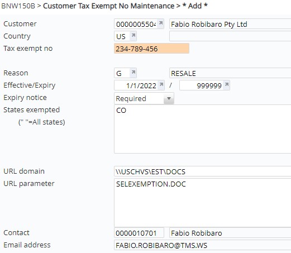Open the Expiry date lookup arrow icon
Image resolution: width=291 pixels, height=253 pixels.
pos(227,85)
